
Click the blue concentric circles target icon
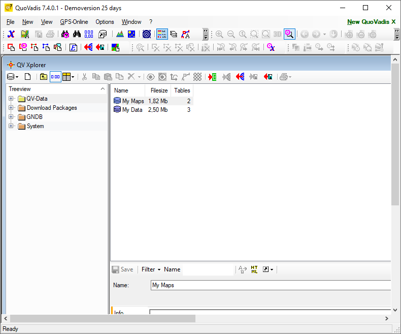click(147, 34)
